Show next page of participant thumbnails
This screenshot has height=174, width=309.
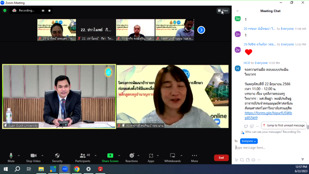coord(201,30)
